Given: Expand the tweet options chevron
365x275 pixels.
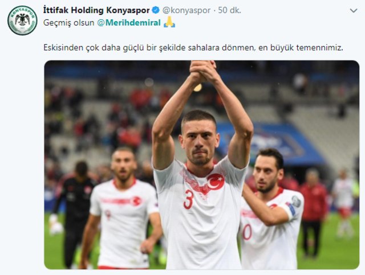Looking at the screenshot, I should (354, 10).
